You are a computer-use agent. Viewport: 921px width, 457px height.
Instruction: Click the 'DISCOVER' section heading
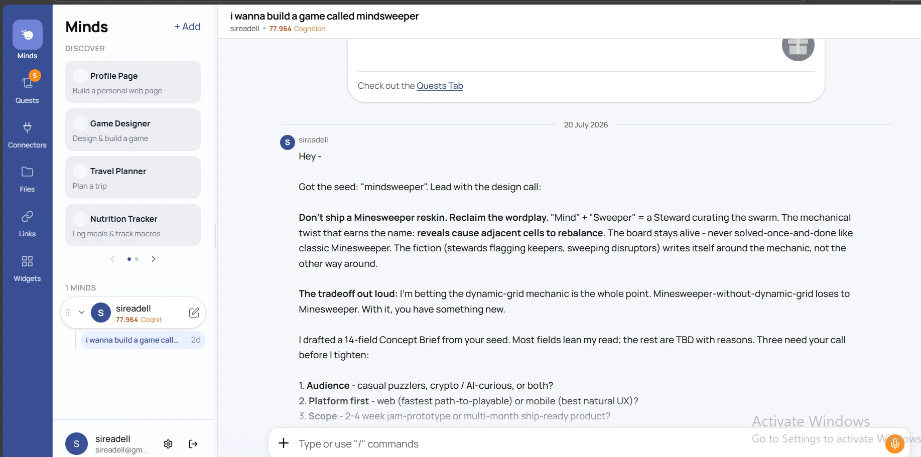pos(85,49)
